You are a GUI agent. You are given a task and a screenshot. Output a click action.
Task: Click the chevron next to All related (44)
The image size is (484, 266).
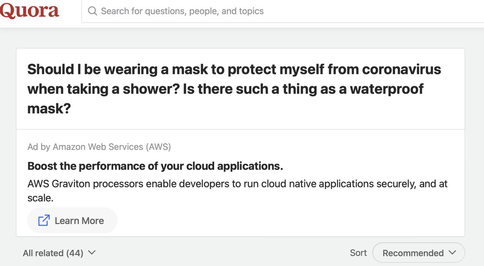click(92, 253)
